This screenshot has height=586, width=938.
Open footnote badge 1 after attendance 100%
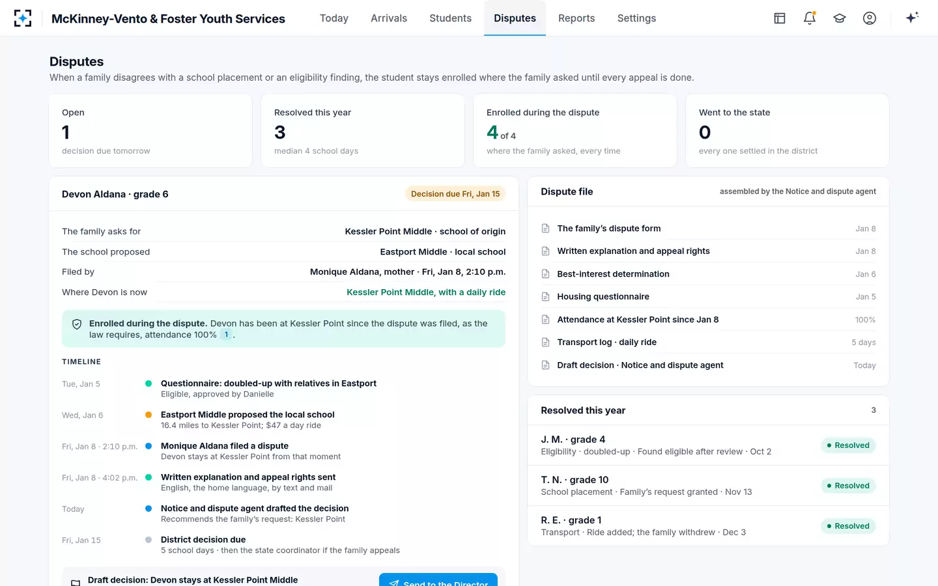coord(227,335)
